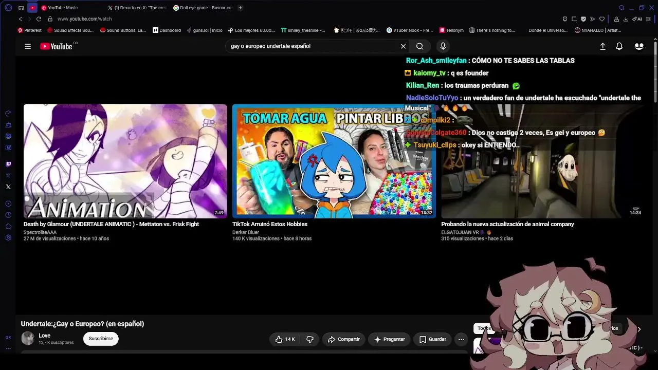Open a new browser tab
Viewport: 658px width, 370px height.
click(x=240, y=8)
